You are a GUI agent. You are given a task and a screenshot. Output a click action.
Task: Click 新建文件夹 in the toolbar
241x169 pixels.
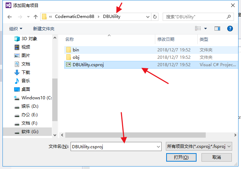point(44,29)
